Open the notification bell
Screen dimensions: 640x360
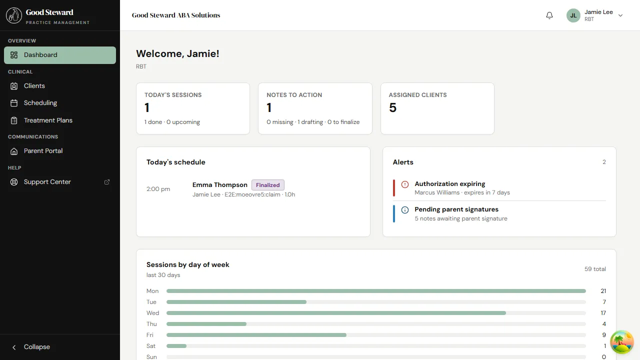549,15
